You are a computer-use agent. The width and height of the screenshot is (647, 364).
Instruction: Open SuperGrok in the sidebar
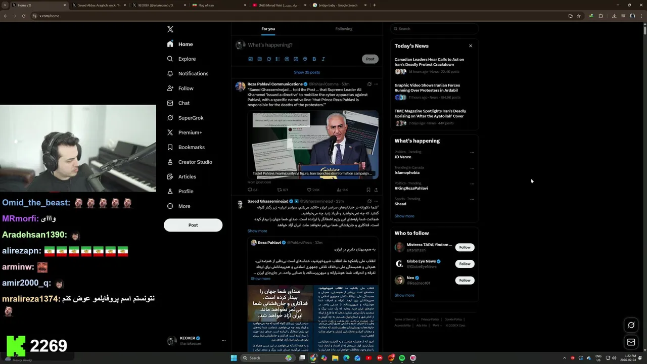[x=186, y=118]
